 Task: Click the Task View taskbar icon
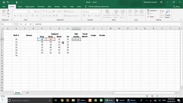pos(56,100)
